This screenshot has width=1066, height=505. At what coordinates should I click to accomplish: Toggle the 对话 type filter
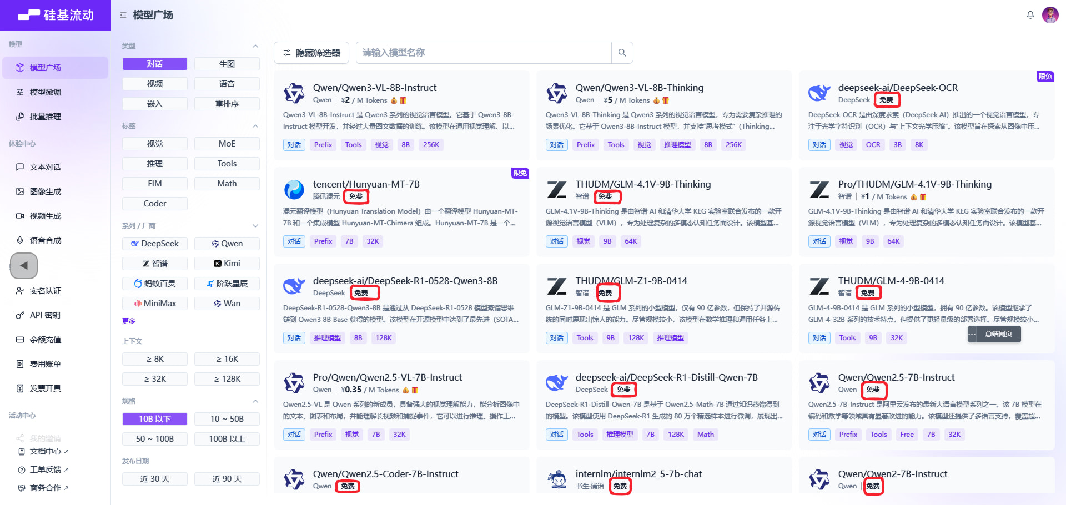[155, 64]
